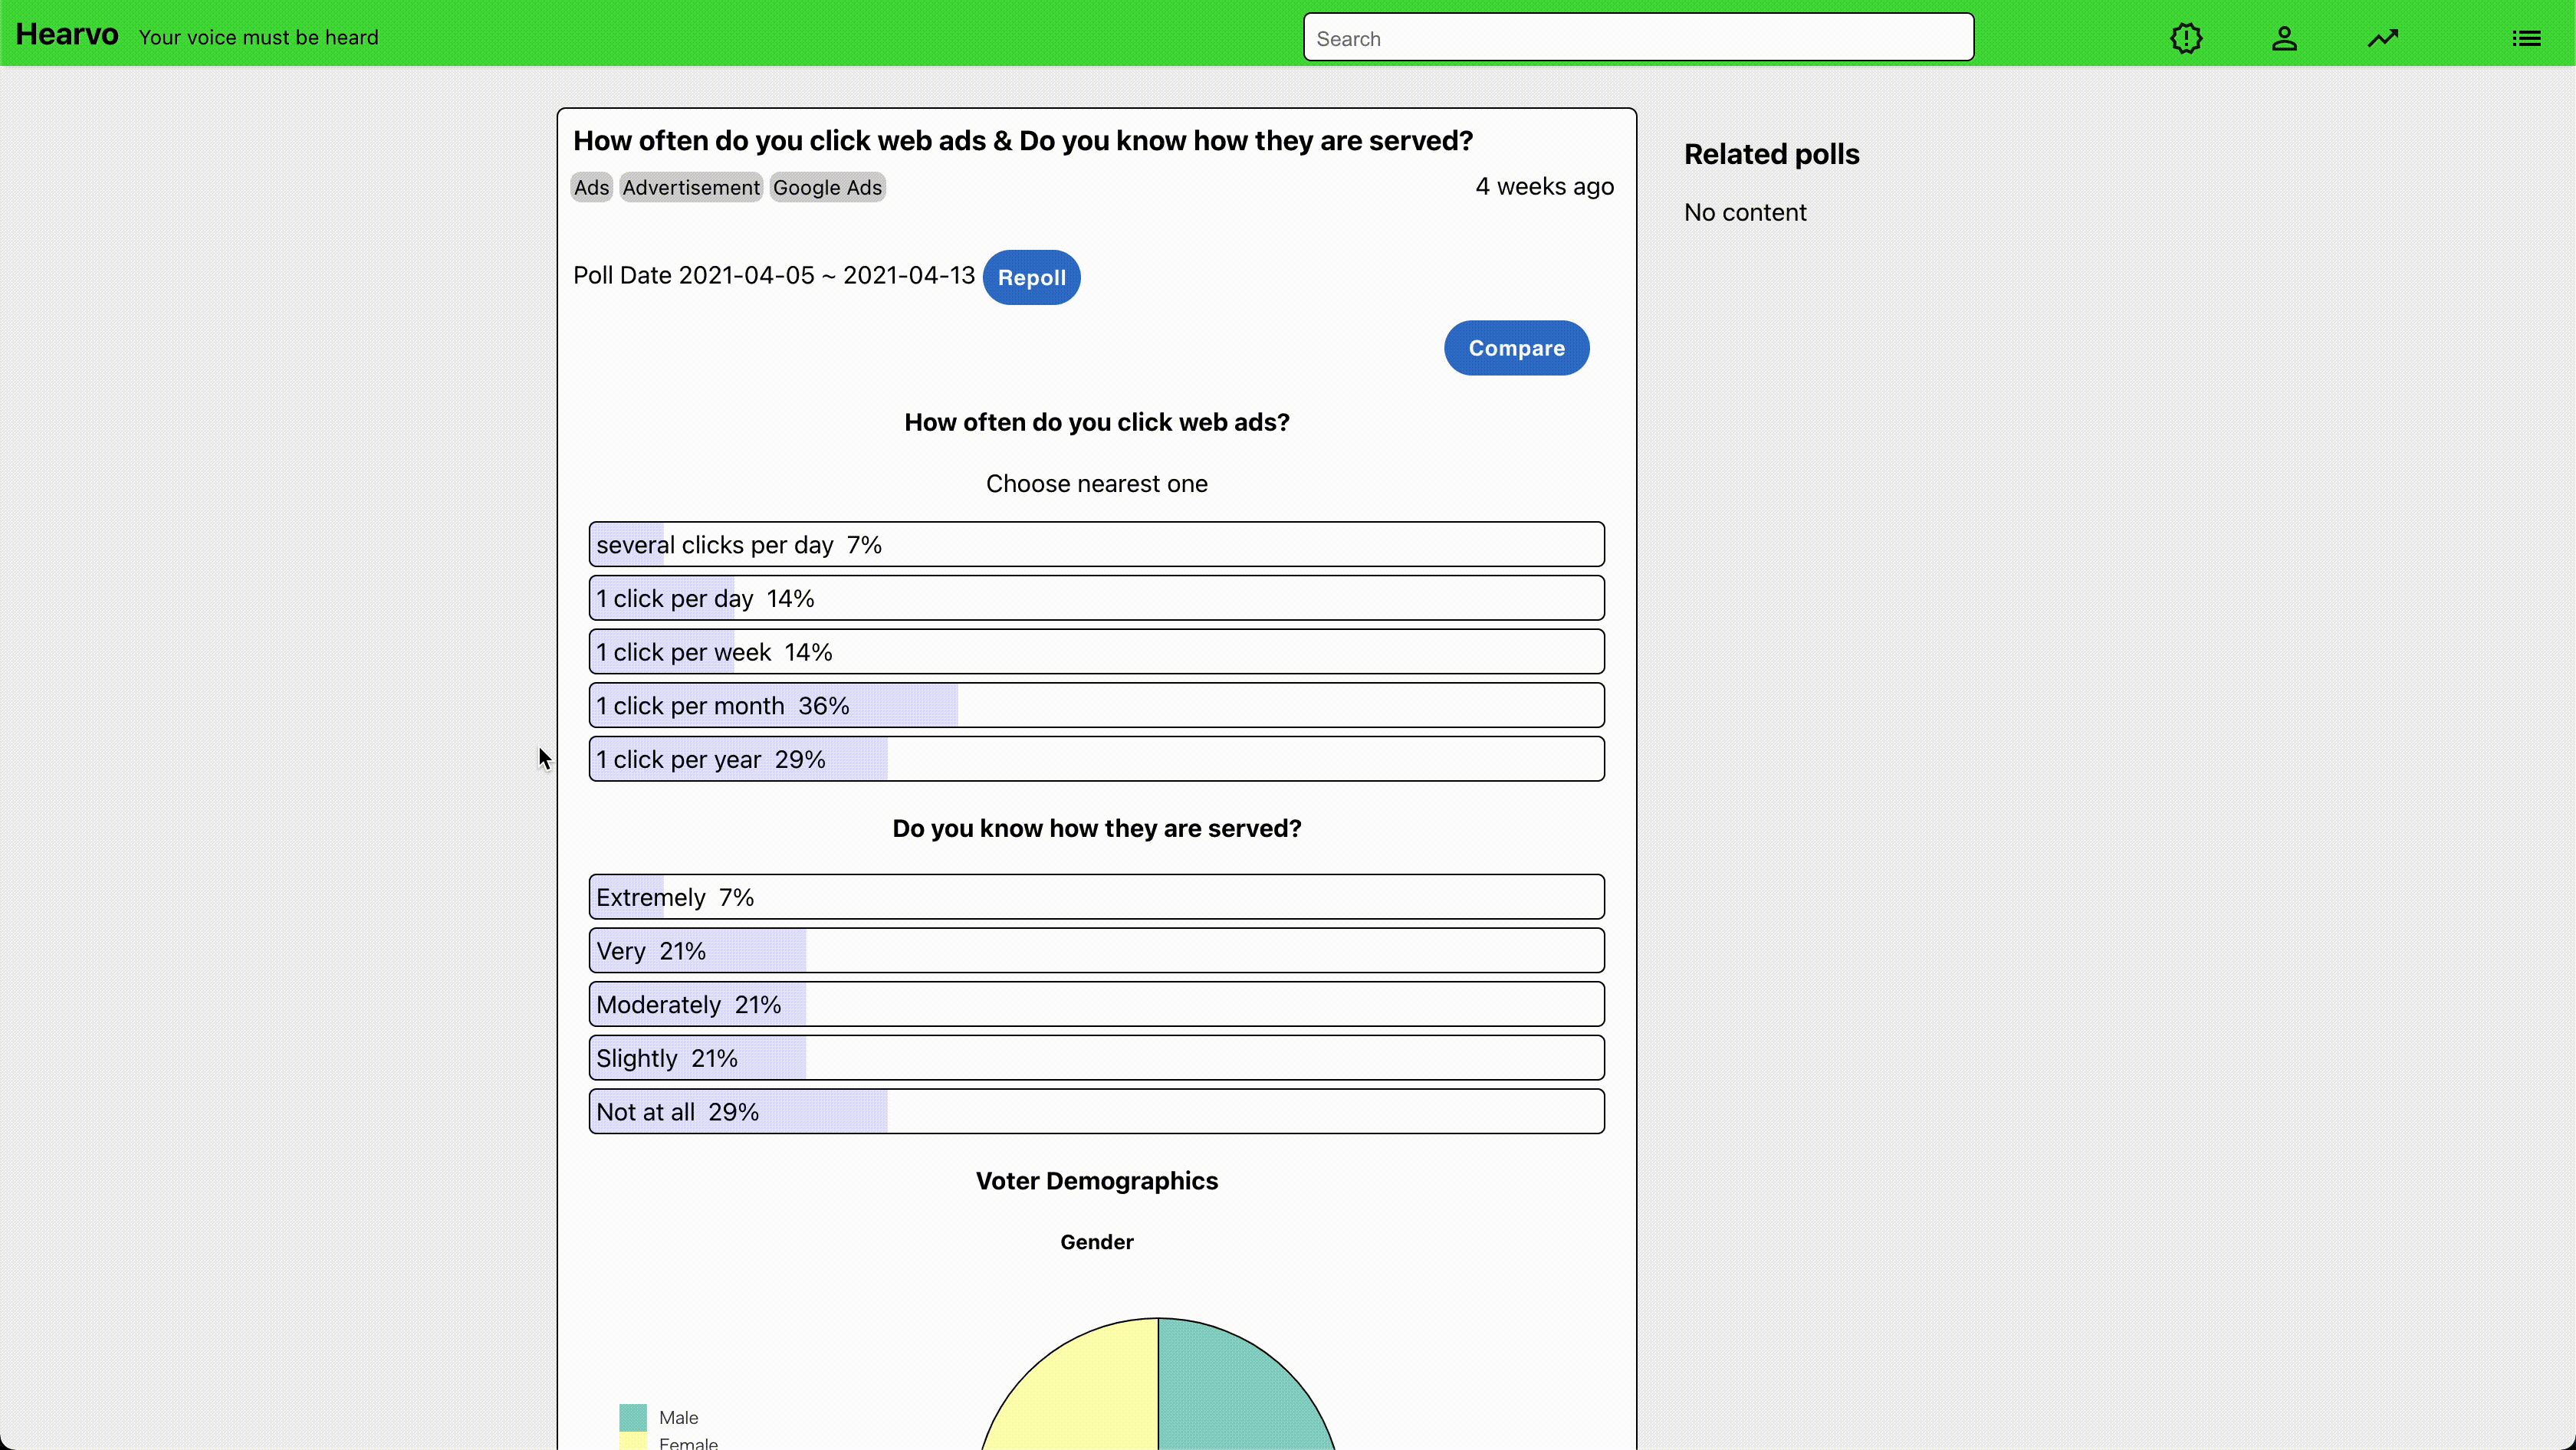Select the '1 click per week 14%' bar

(x=1096, y=651)
